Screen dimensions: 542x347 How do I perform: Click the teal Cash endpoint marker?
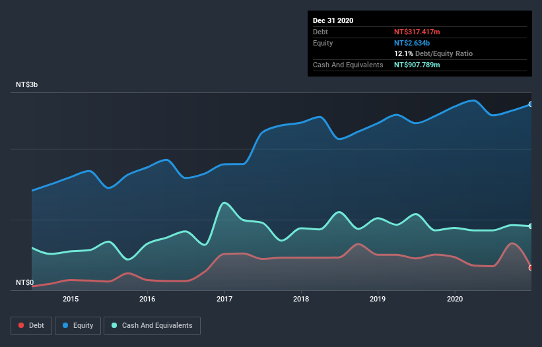pos(531,226)
